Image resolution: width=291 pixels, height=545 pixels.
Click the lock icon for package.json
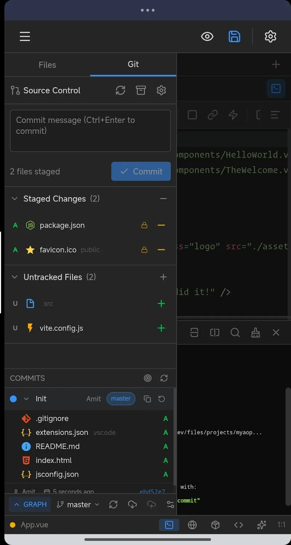coord(144,225)
